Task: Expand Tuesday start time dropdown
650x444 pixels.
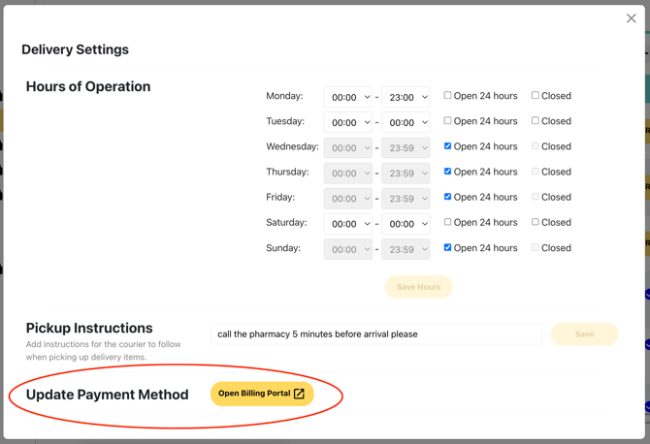Action: click(x=348, y=122)
